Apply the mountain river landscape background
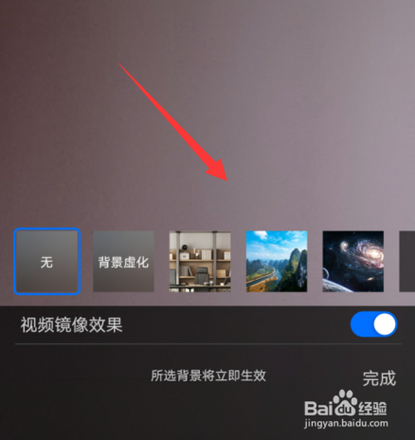415x440 pixels. (276, 262)
